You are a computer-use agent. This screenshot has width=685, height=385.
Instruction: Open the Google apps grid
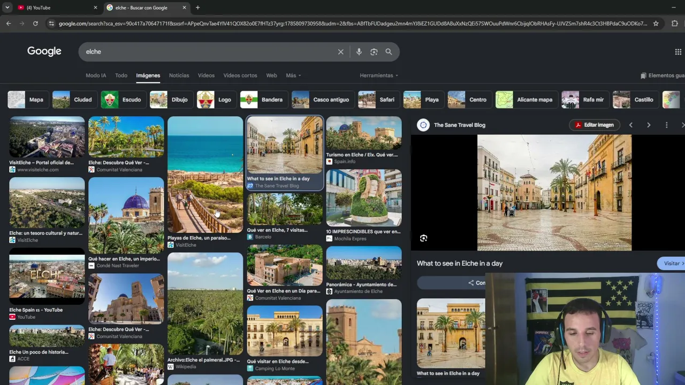coord(678,52)
